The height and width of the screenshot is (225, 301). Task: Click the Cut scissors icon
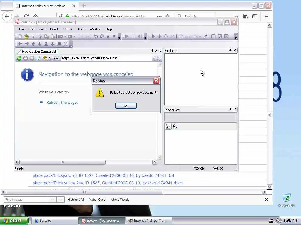(40, 36)
